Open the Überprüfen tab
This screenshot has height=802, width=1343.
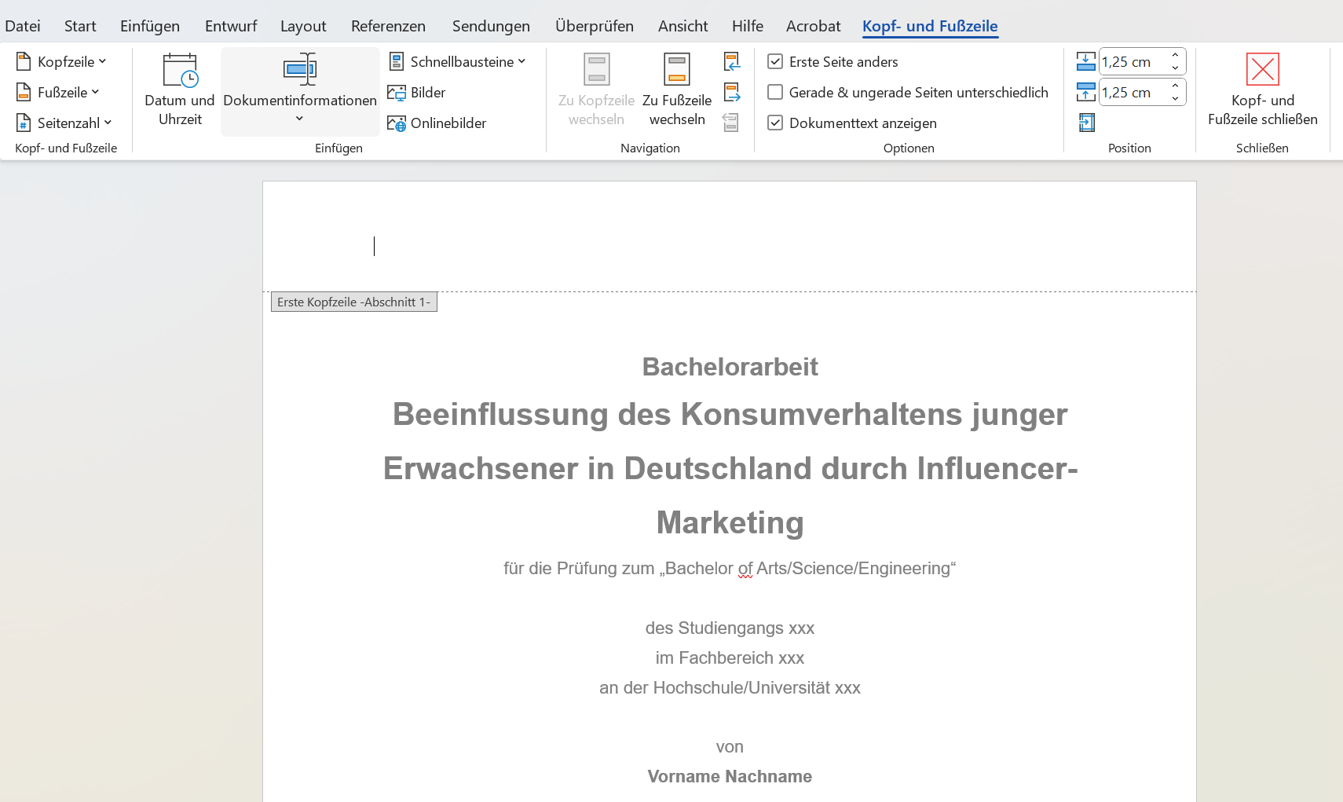click(594, 26)
